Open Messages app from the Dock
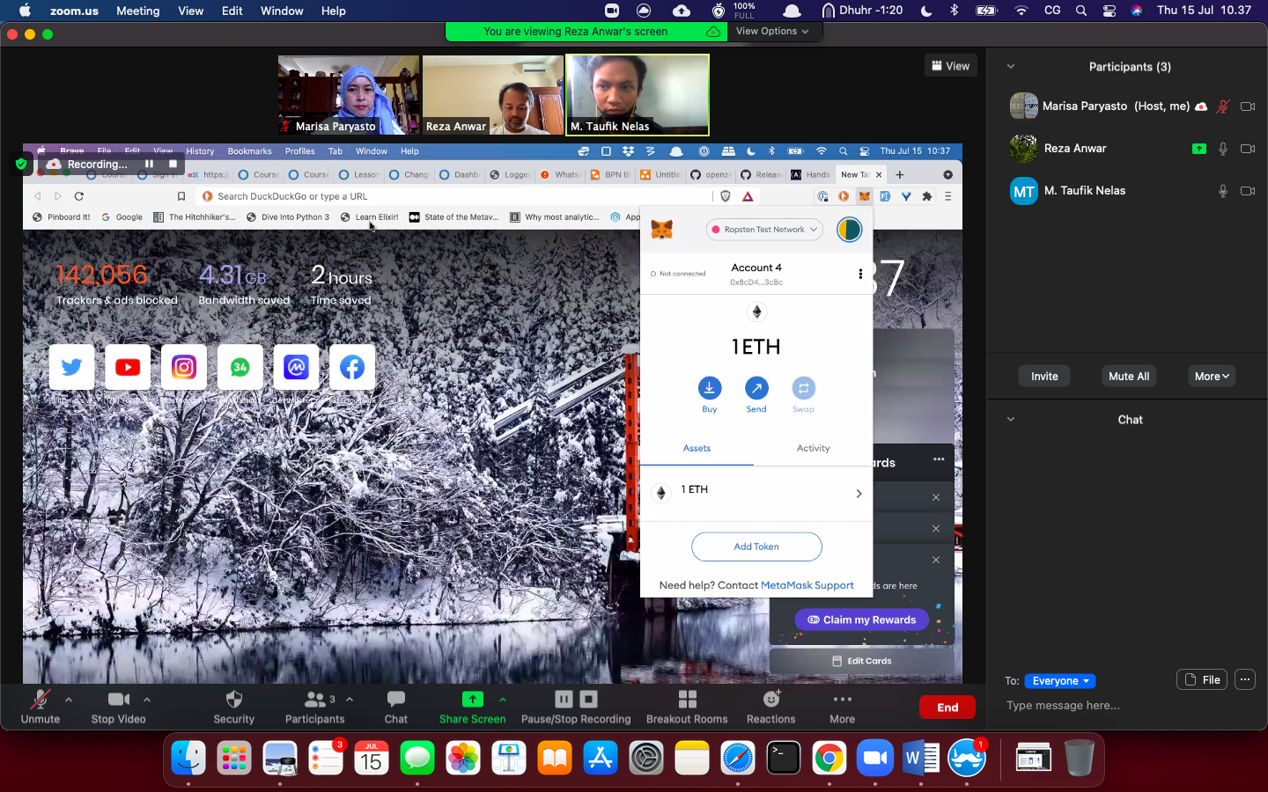Viewport: 1268px width, 792px height. pyautogui.click(x=417, y=758)
